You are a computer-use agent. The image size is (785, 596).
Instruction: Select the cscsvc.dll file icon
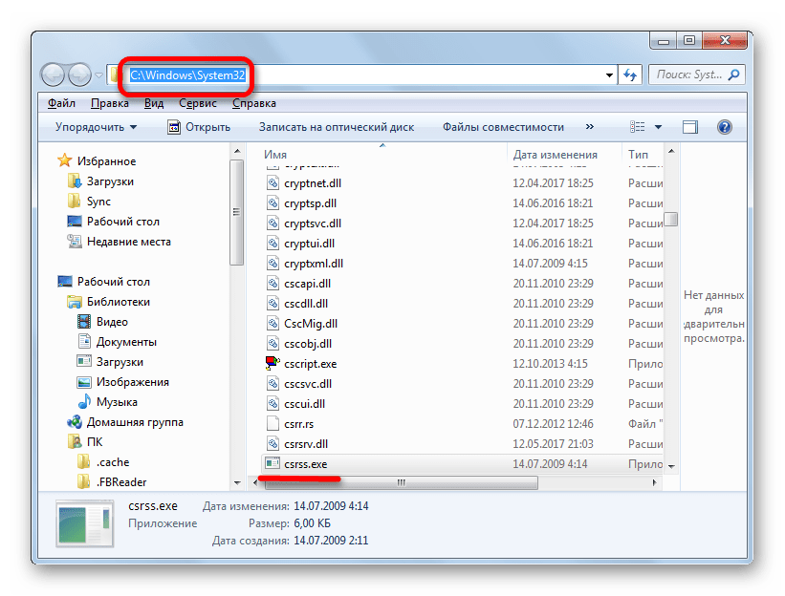coord(273,384)
